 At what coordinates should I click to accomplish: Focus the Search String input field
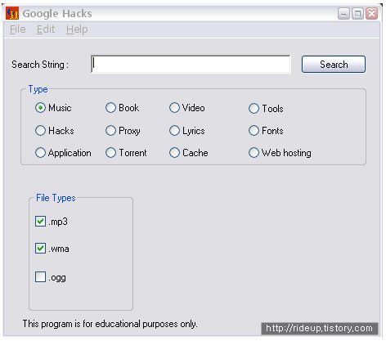coord(191,65)
